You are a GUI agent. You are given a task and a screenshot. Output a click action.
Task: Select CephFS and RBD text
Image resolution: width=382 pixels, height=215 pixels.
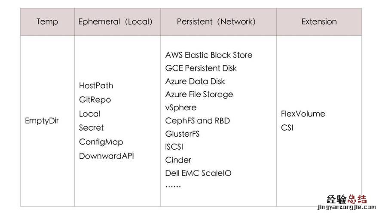(x=198, y=121)
